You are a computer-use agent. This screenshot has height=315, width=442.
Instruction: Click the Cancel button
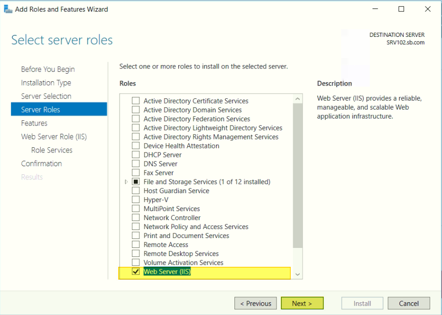409,304
